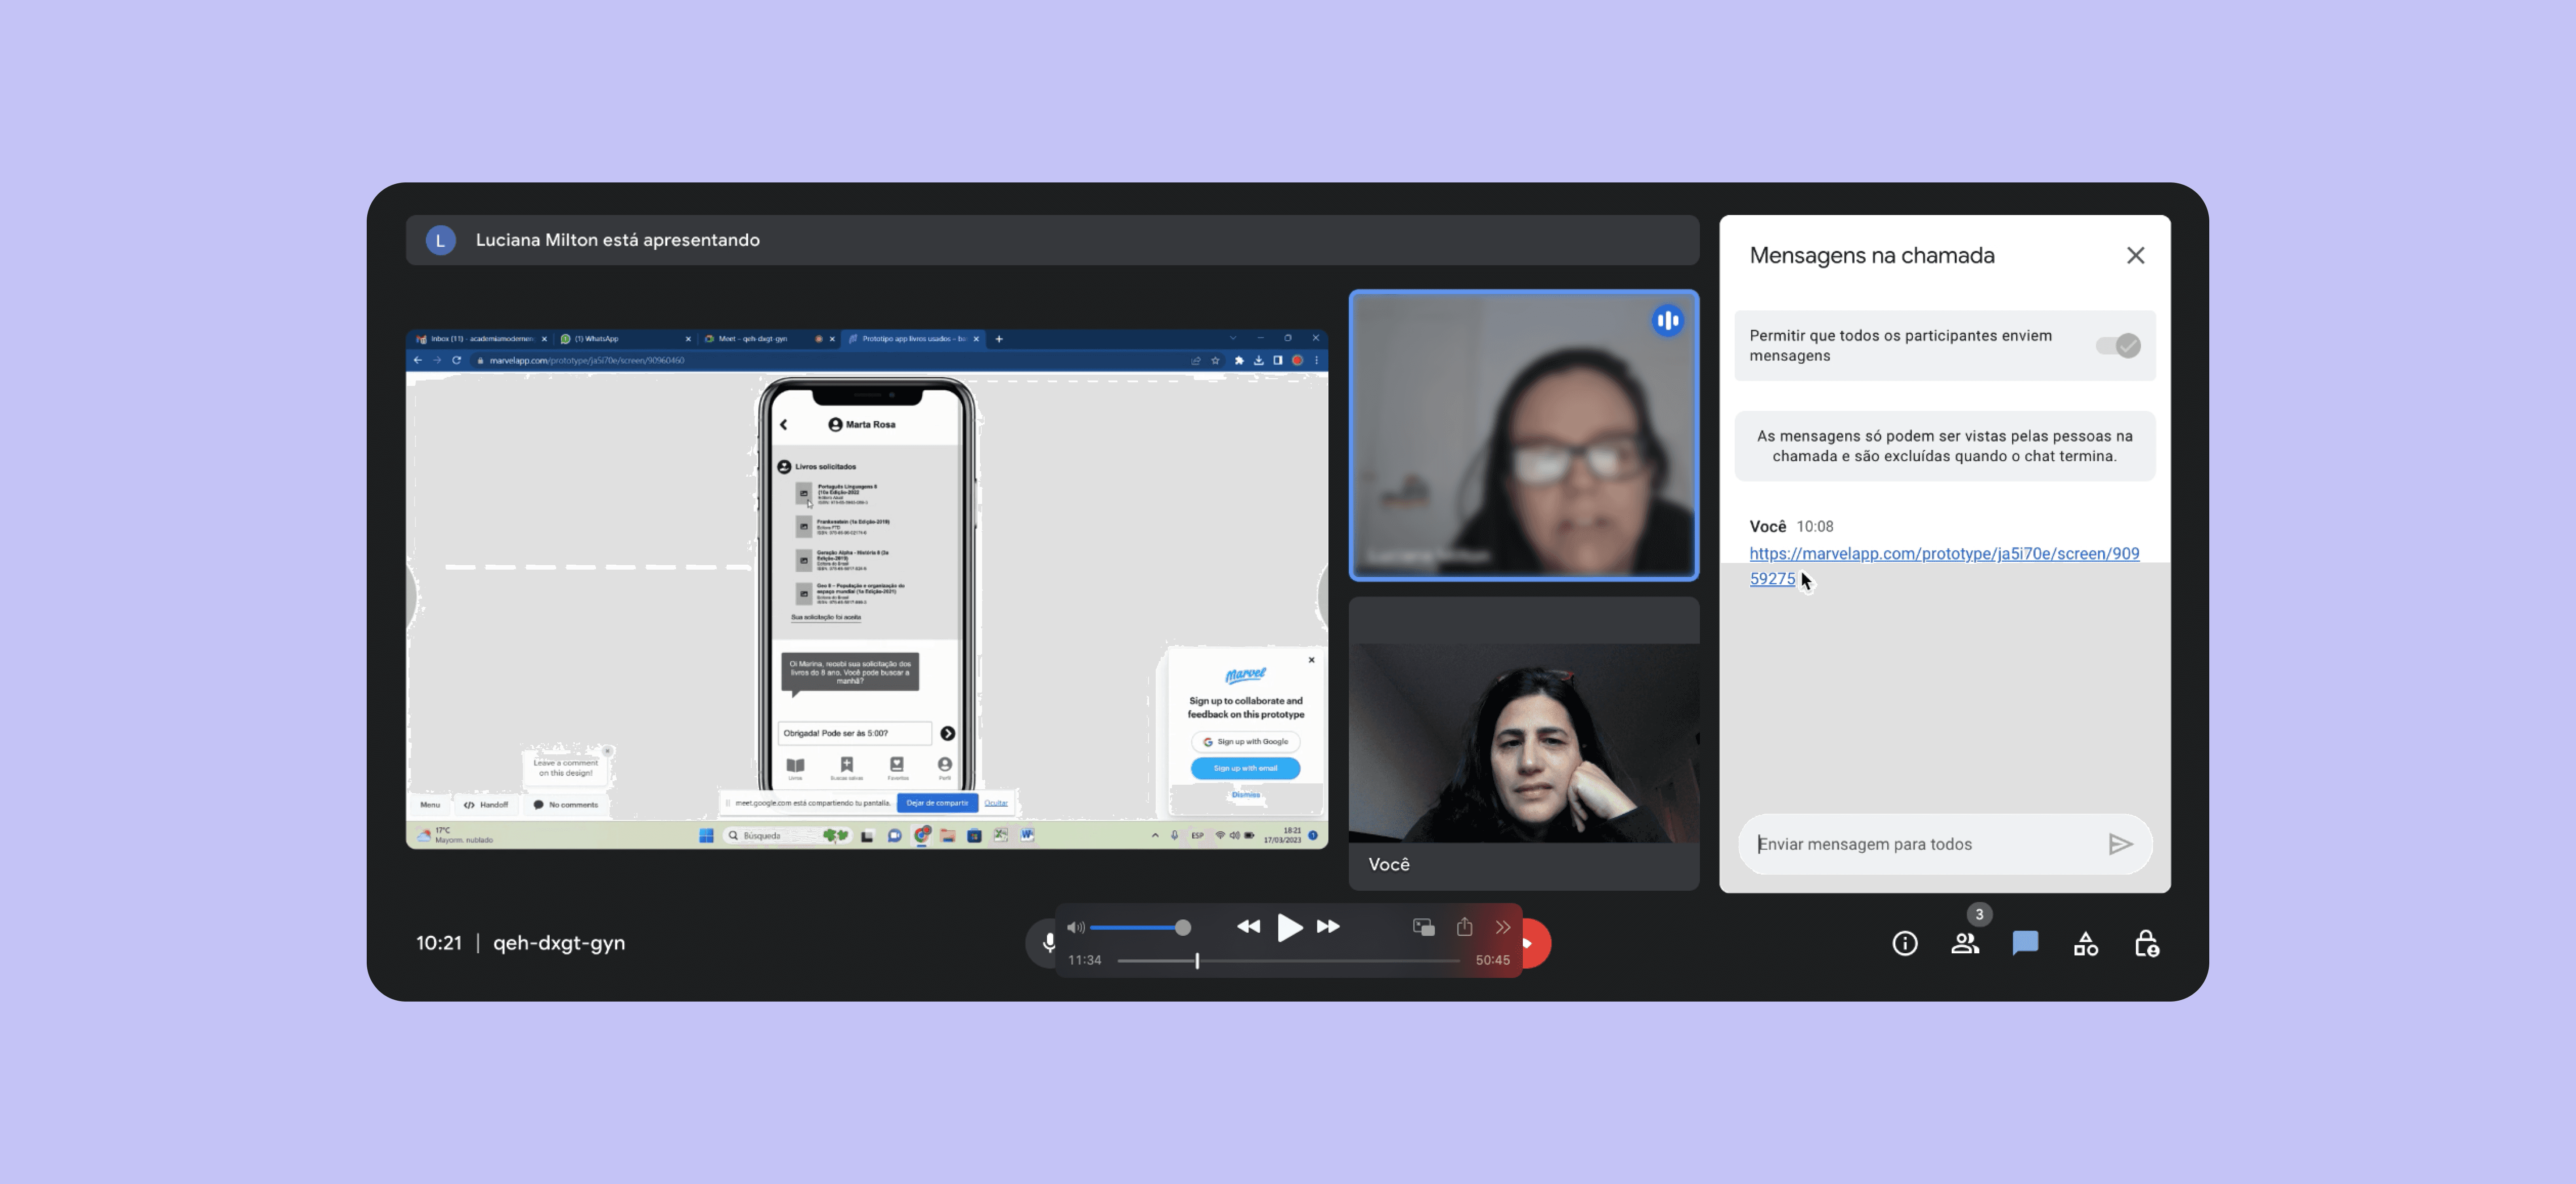Open host controls lock icon
This screenshot has height=1184, width=2576.
[2146, 943]
